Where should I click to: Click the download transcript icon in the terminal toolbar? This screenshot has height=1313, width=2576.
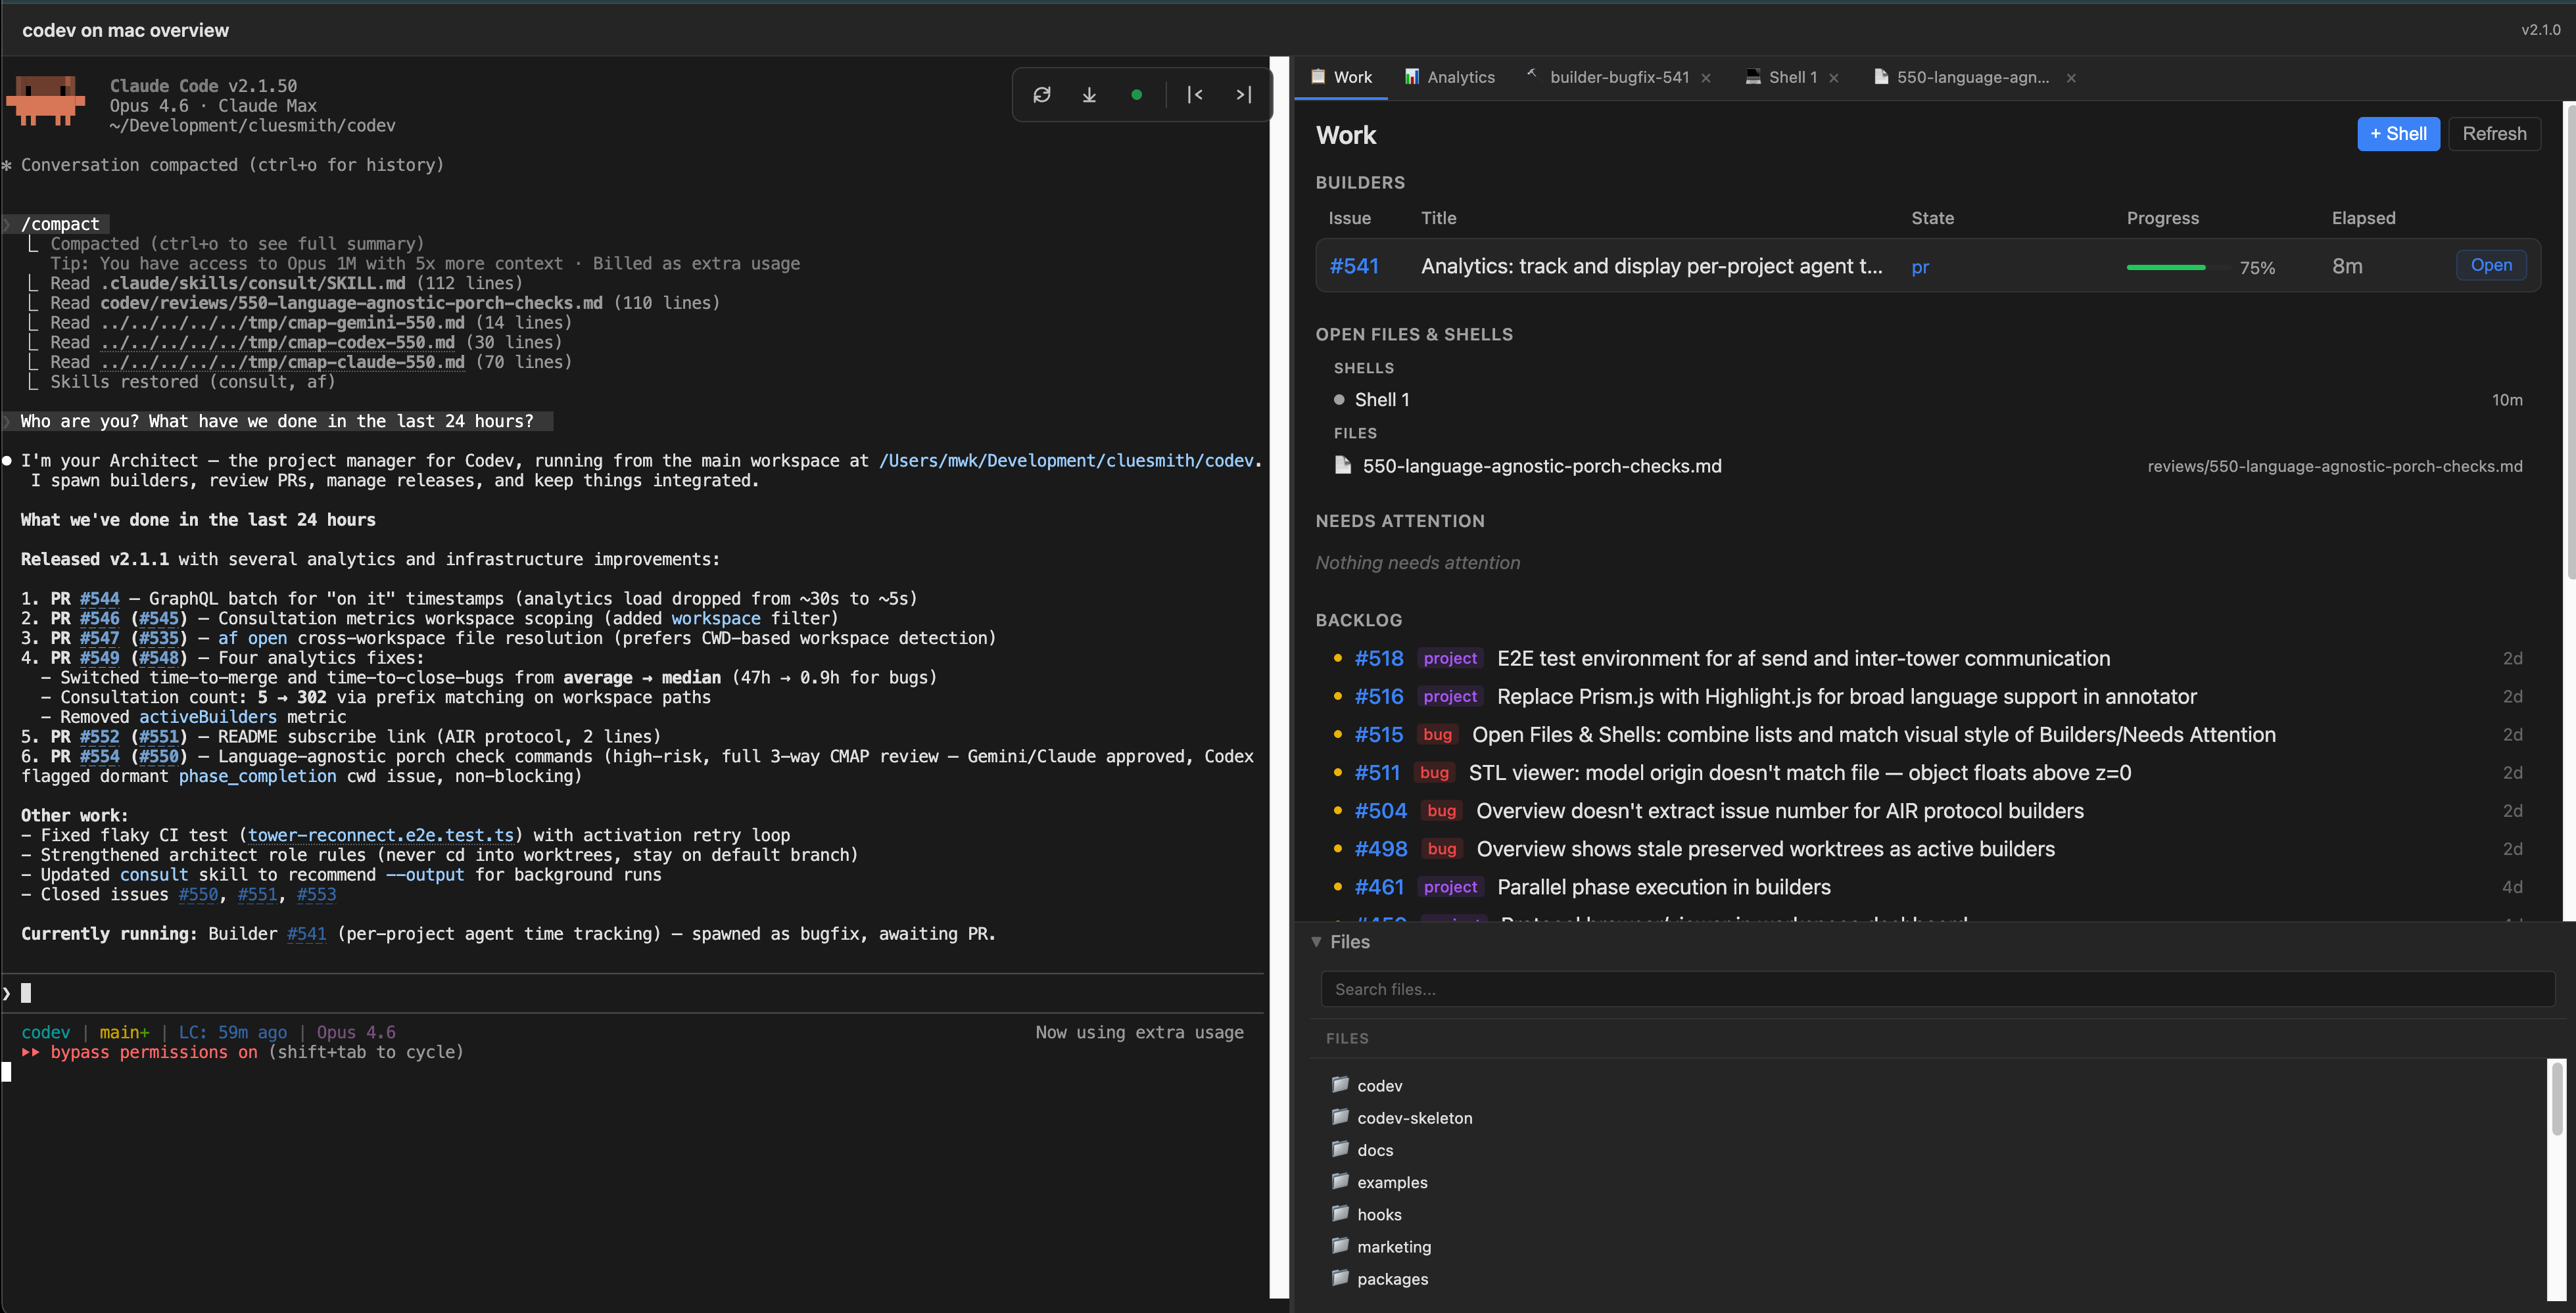pos(1089,94)
